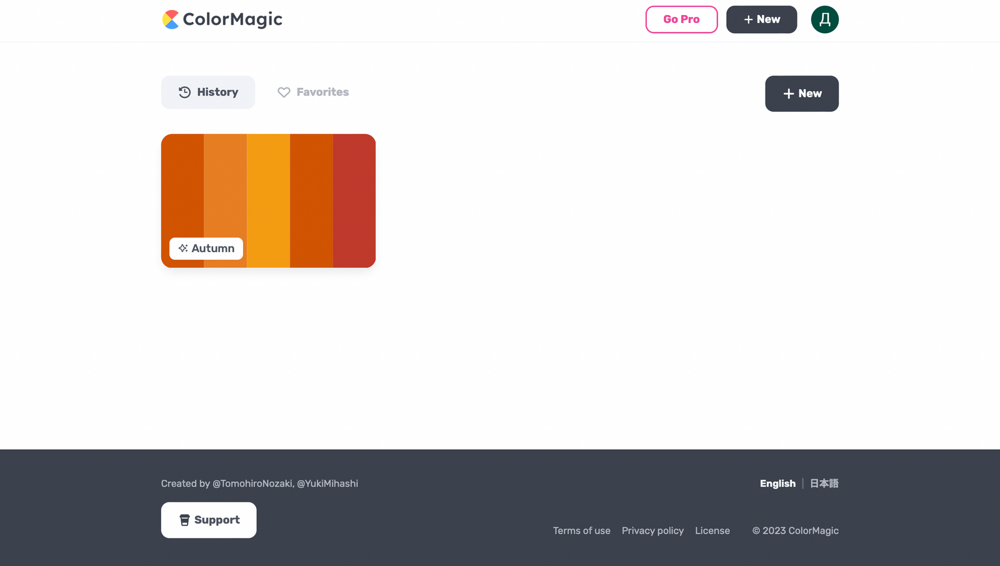The height and width of the screenshot is (566, 1000).
Task: Open the user profile avatar
Action: click(824, 19)
